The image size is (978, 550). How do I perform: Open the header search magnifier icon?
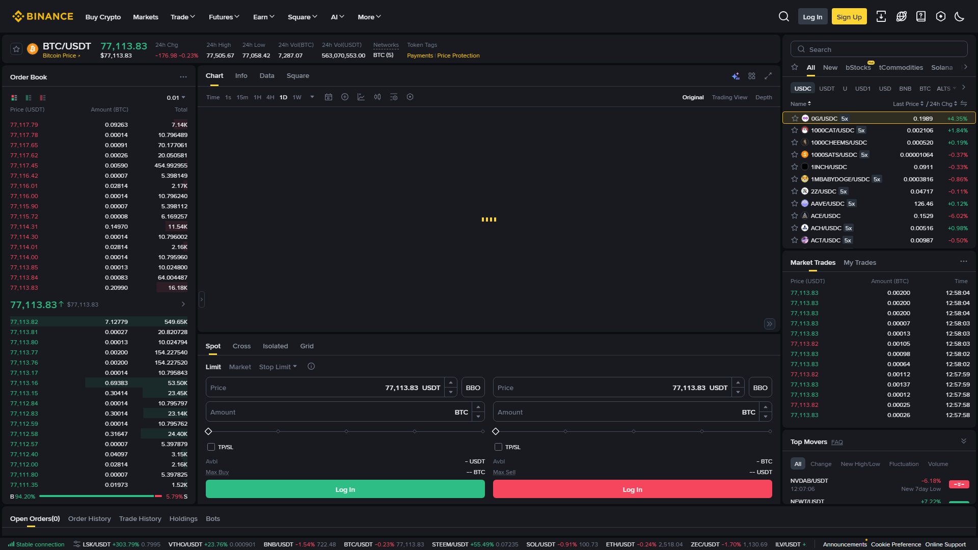pos(784,17)
